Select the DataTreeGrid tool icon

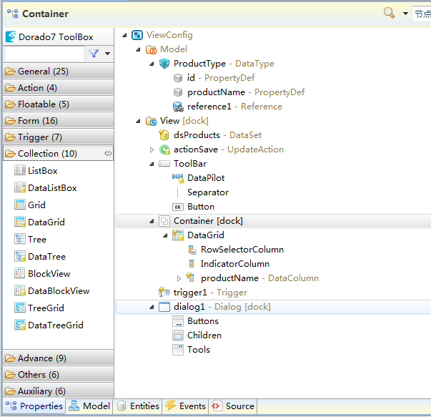(x=20, y=325)
